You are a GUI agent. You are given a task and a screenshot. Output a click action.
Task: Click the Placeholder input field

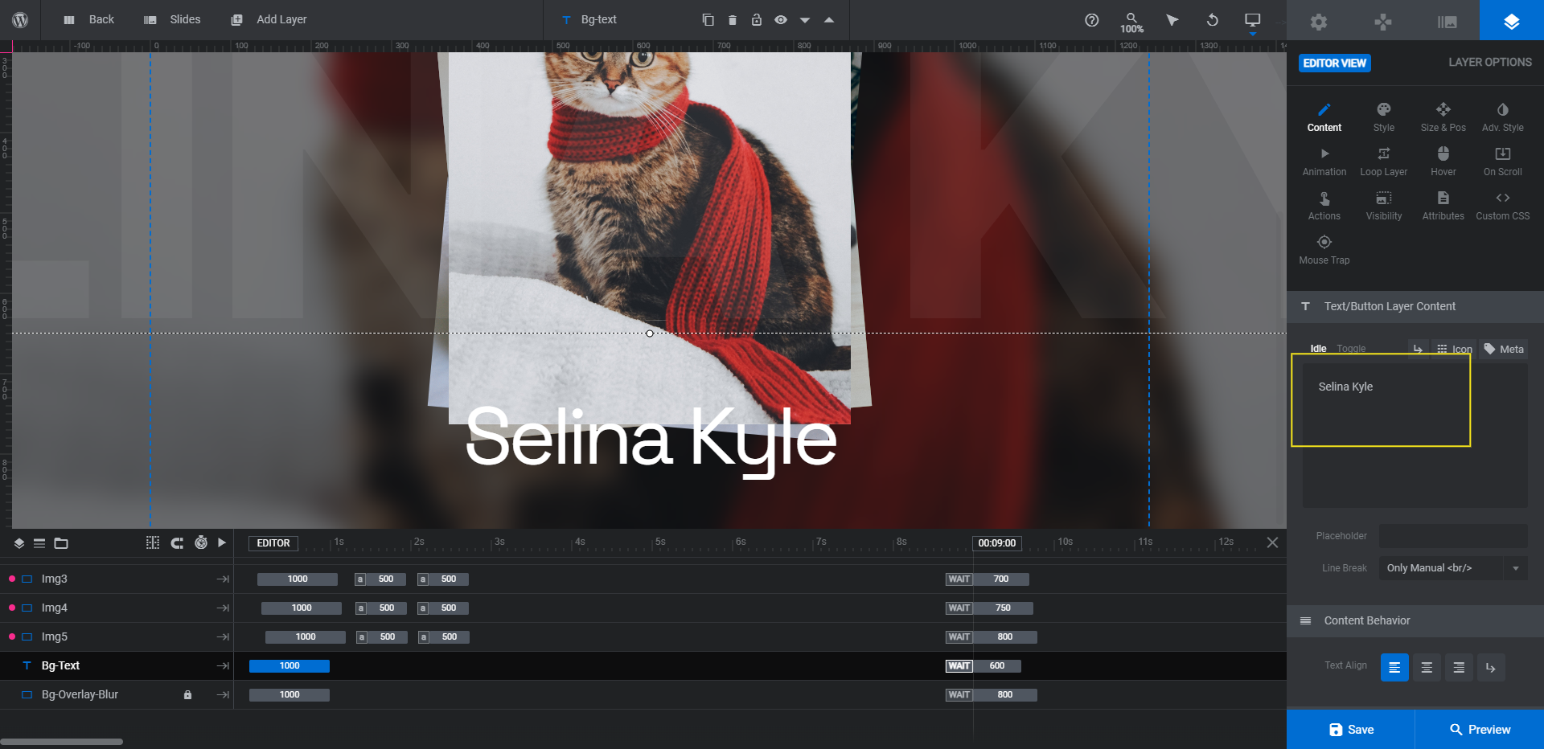click(1453, 536)
